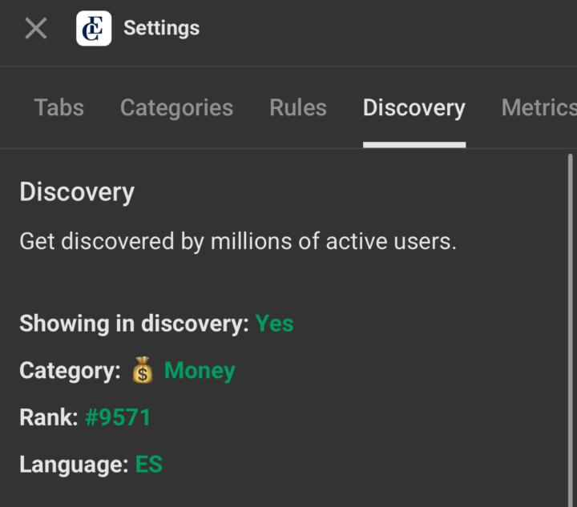Click the 'Get discovered by millions' description
Viewport: 577px width, 507px height.
(238, 241)
